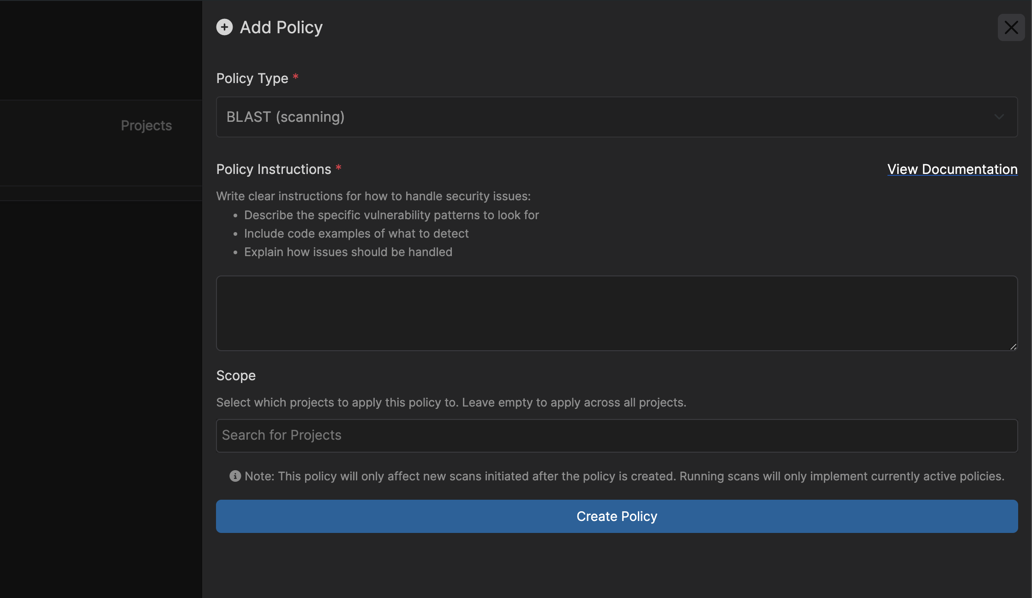Click the info icon beside the Note

click(x=235, y=476)
